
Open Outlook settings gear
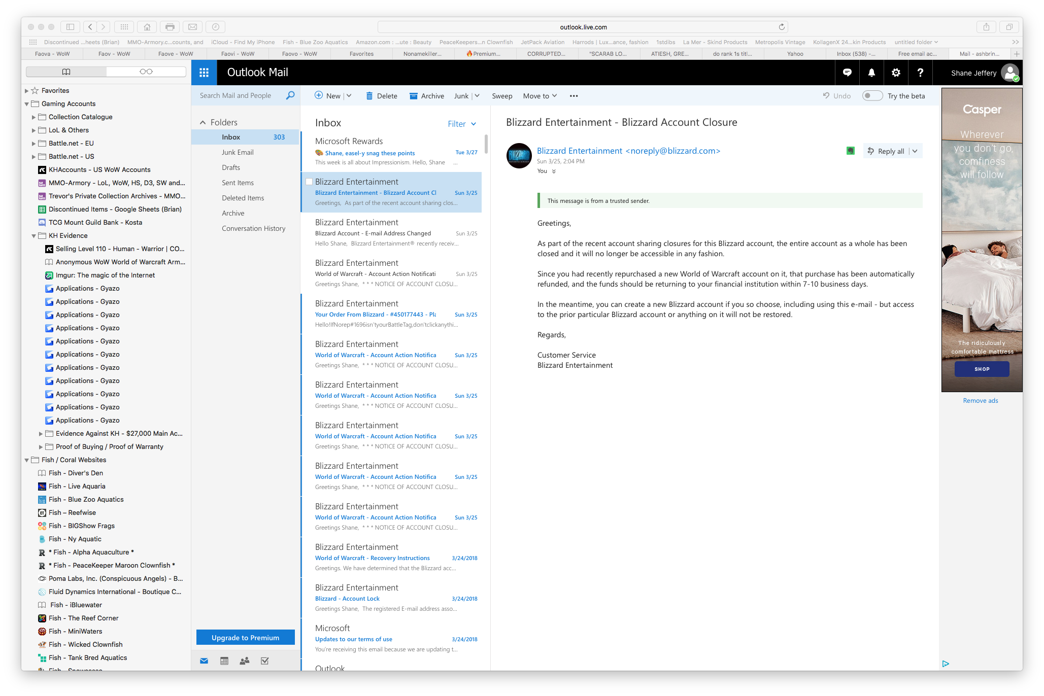tap(896, 73)
